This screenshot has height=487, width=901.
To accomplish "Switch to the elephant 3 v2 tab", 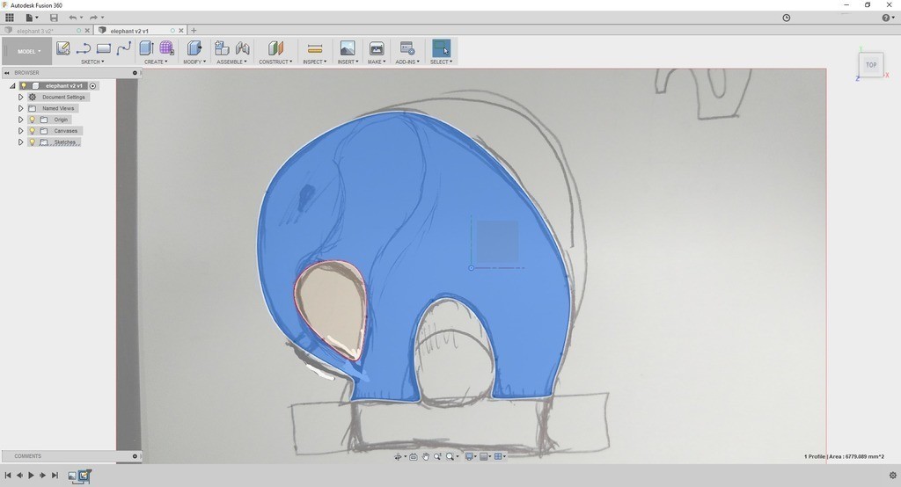I will [35, 31].
